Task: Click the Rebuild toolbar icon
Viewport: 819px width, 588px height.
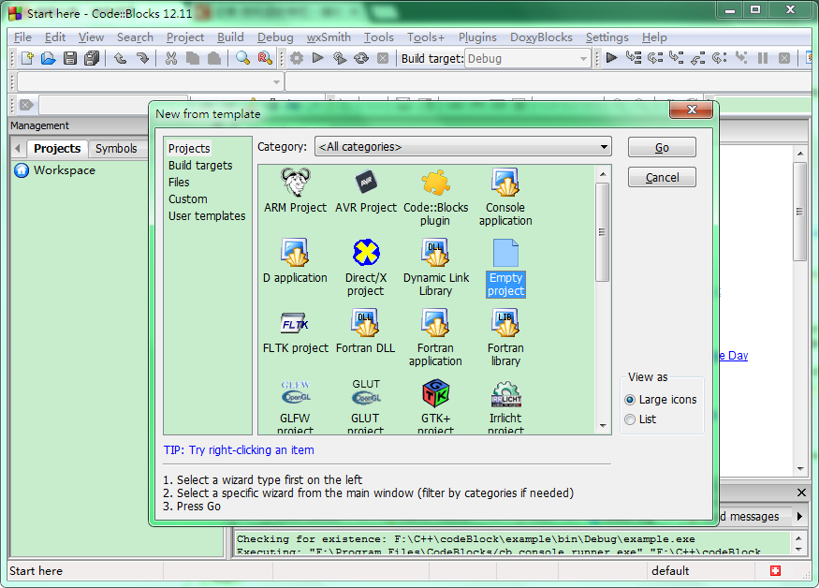Action: pos(361,58)
